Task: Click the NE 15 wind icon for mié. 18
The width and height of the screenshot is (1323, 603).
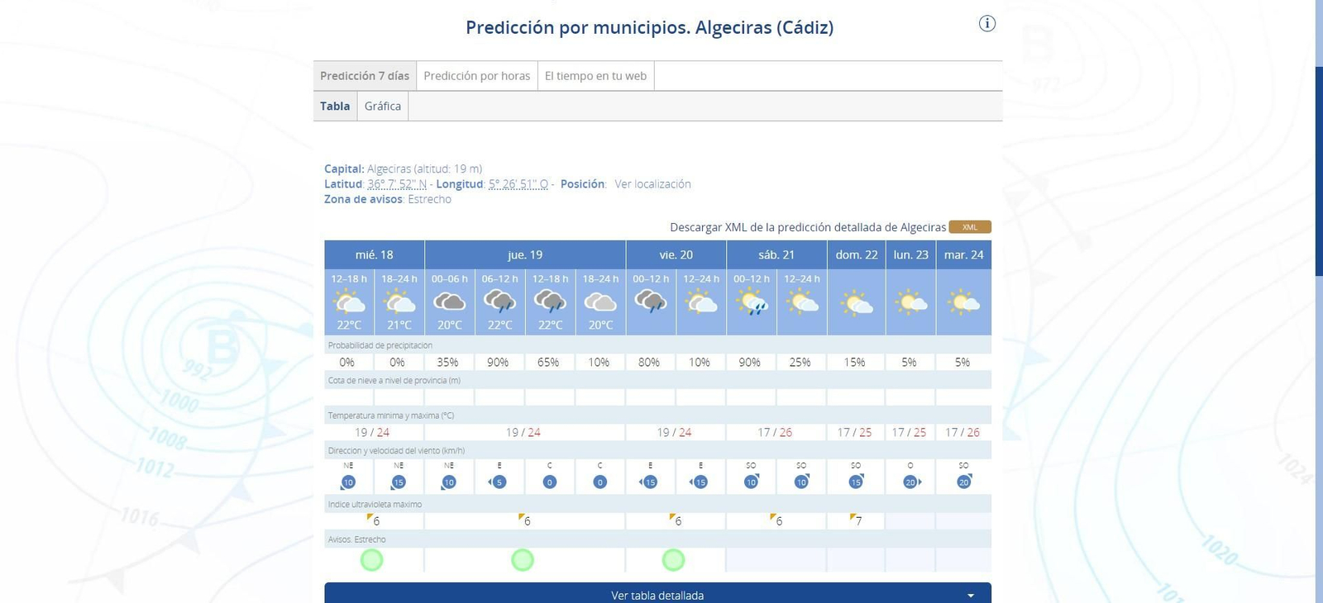Action: (x=399, y=482)
